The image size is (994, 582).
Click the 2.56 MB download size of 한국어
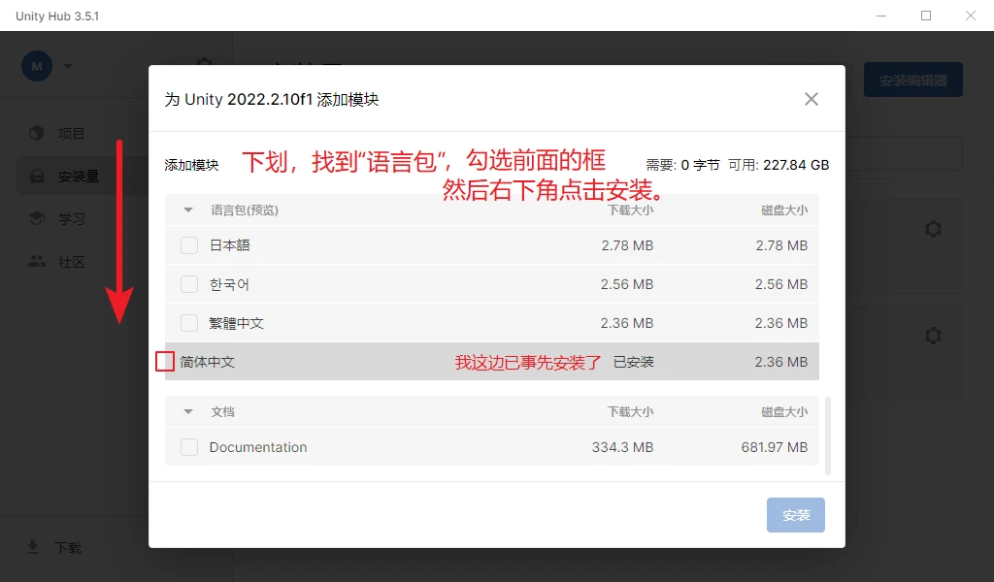[627, 284]
